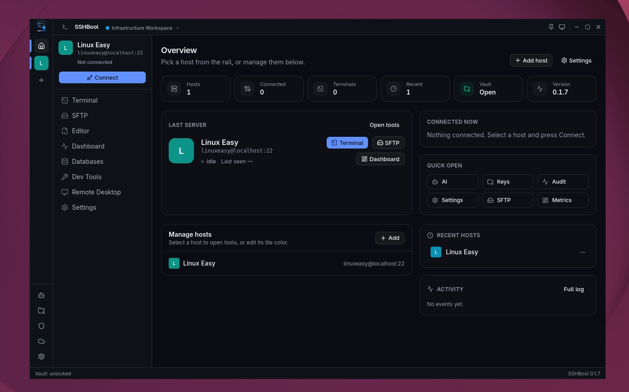The image size is (629, 392).
Task: Click the monitor display icon in title bar
Action: (x=562, y=27)
